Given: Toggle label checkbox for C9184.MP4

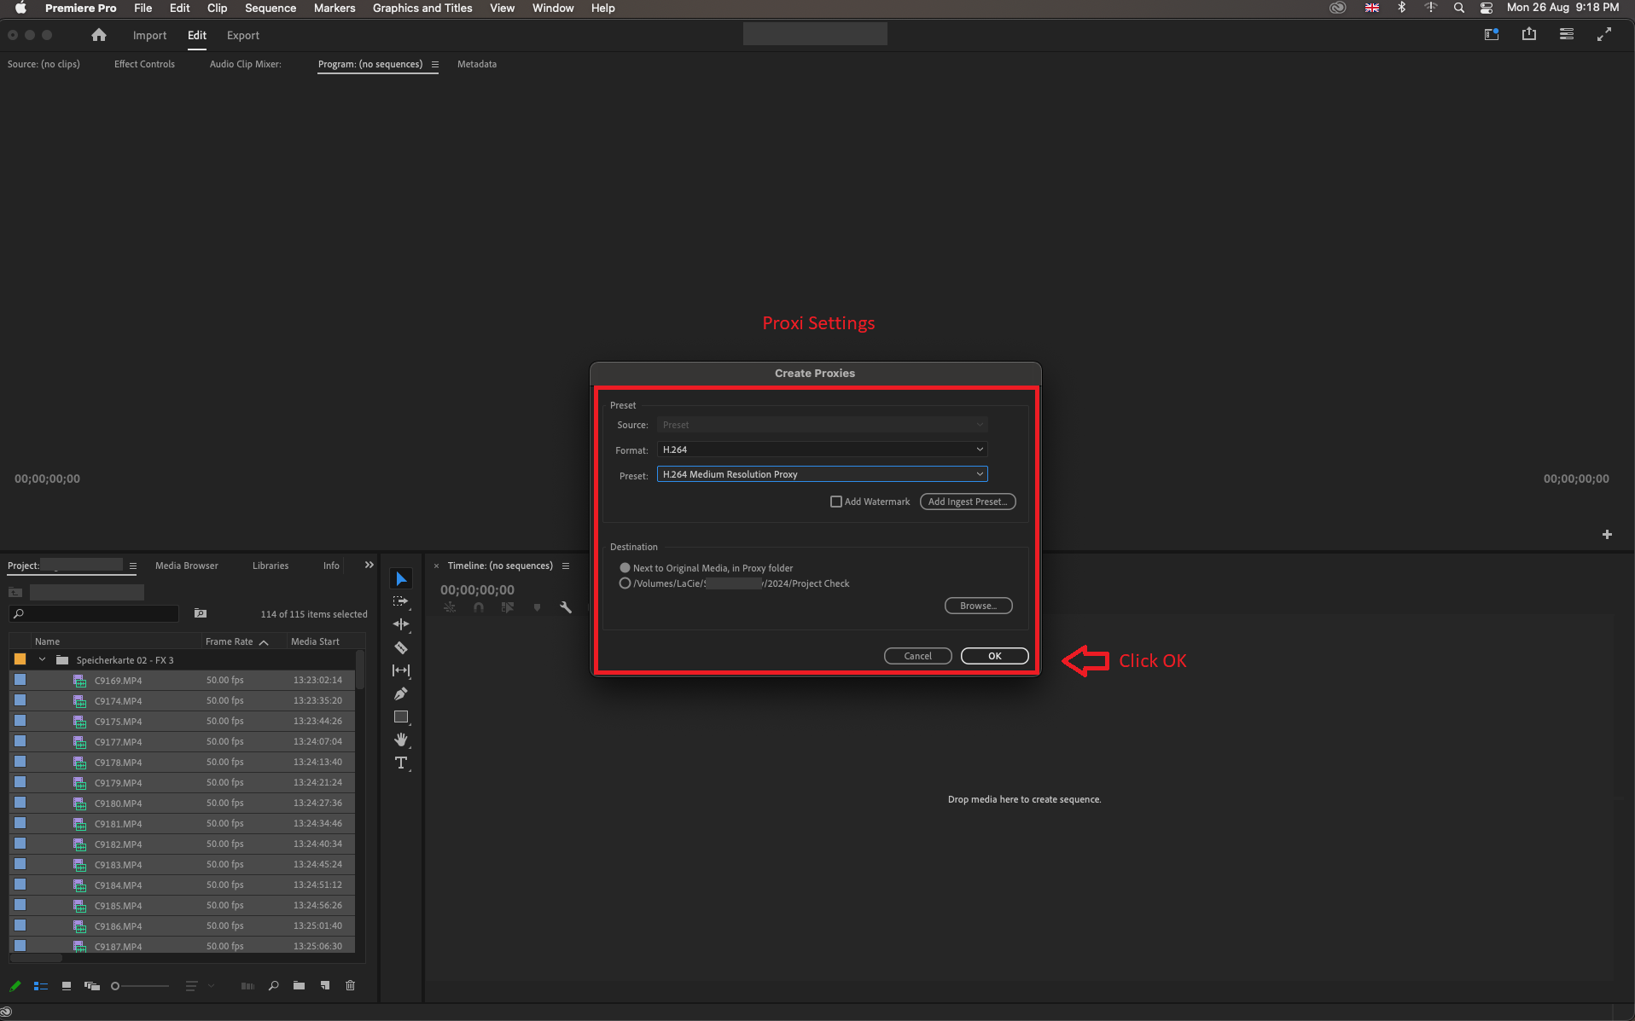Looking at the screenshot, I should point(20,885).
